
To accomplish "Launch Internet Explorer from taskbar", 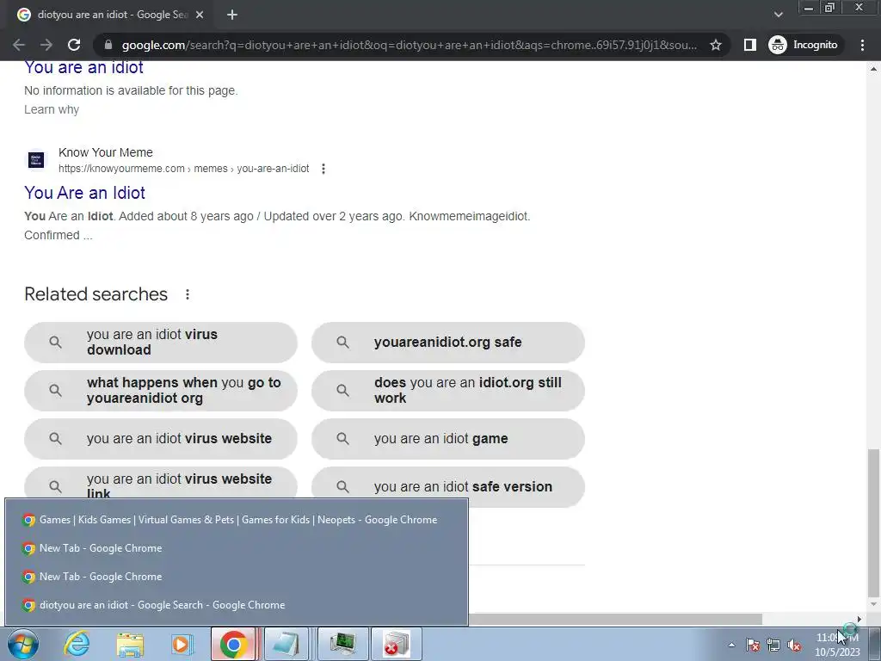I will (x=77, y=644).
